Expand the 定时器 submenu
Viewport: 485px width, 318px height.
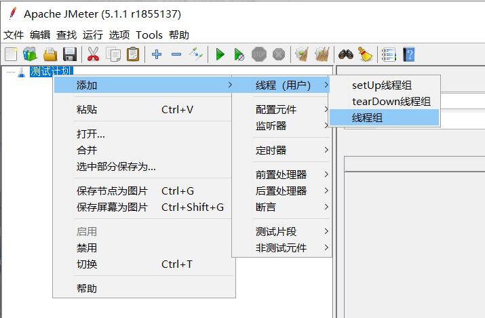tap(281, 151)
